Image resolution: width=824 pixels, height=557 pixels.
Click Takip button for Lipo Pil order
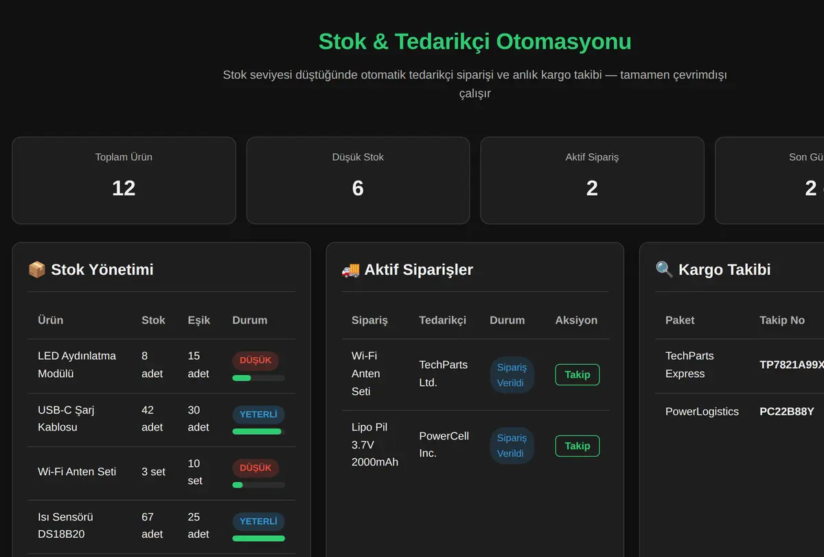point(577,446)
